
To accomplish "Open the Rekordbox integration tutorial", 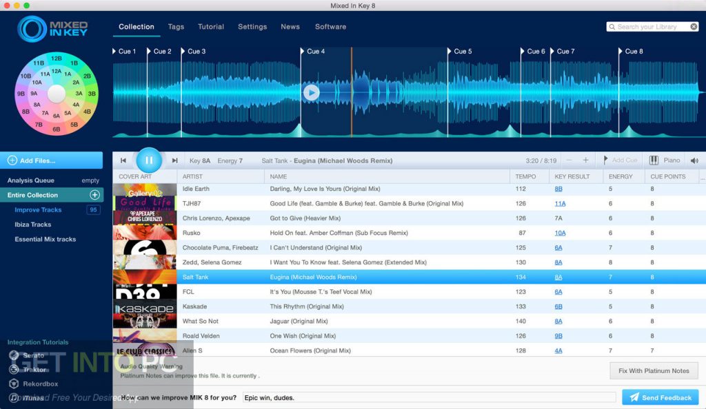I will coord(34,384).
